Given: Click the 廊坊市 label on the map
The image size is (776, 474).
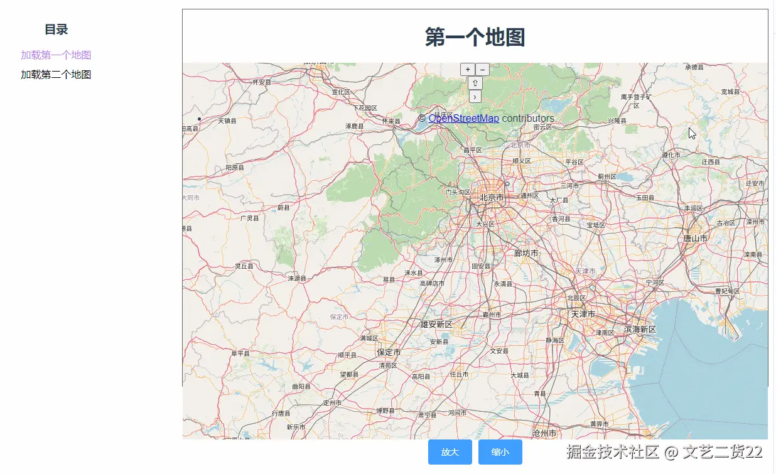Looking at the screenshot, I should pos(526,254).
